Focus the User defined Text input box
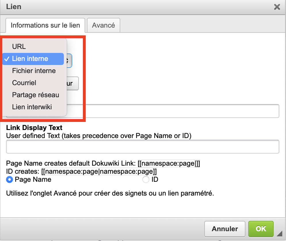The image size is (286, 241). 142,147
